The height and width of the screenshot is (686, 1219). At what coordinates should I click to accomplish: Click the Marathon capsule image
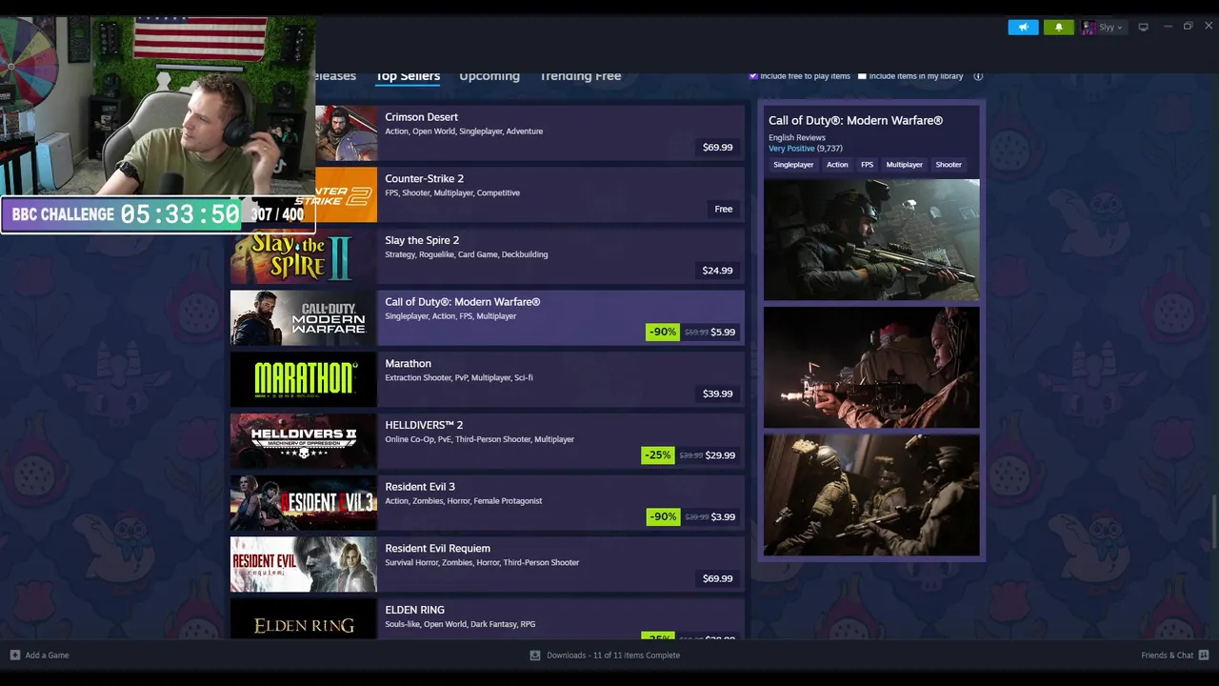coord(303,379)
